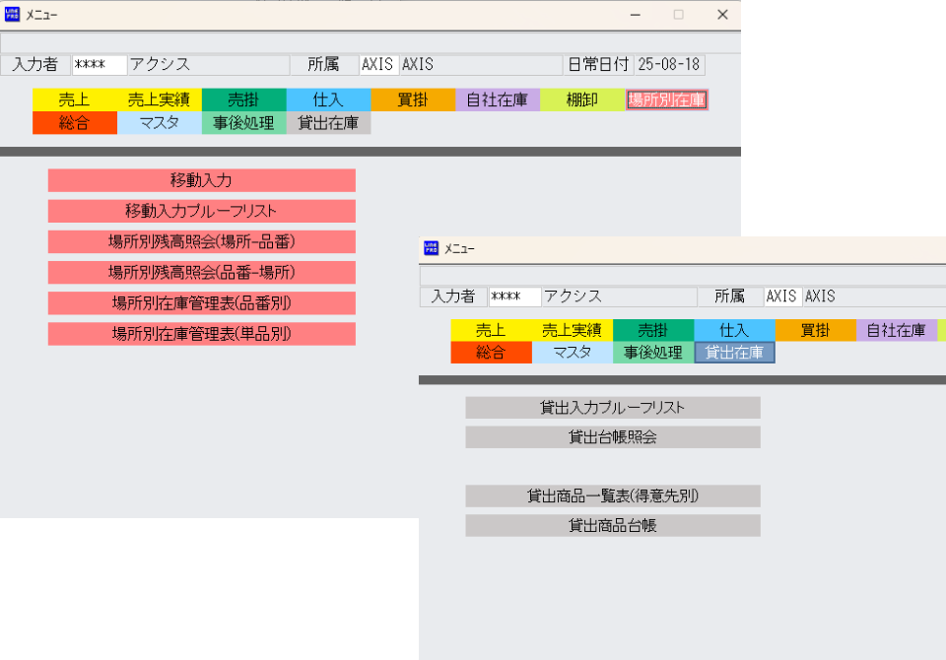Click the app icon in the front メニュー window title bar
This screenshot has width=946, height=660.
click(x=431, y=248)
